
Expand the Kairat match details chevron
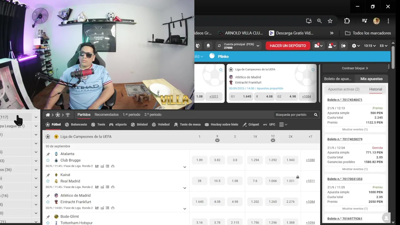(x=185, y=188)
